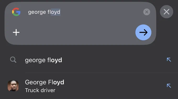Clear the typed query with the small x

click(x=147, y=12)
